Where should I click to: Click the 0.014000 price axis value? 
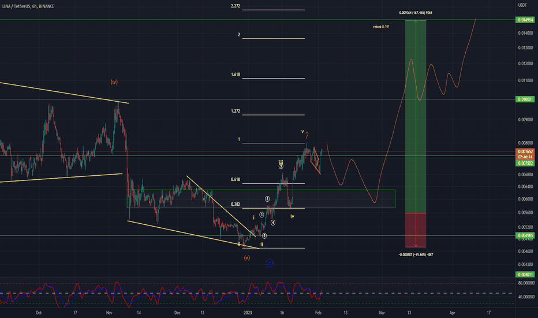pyautogui.click(x=525, y=33)
